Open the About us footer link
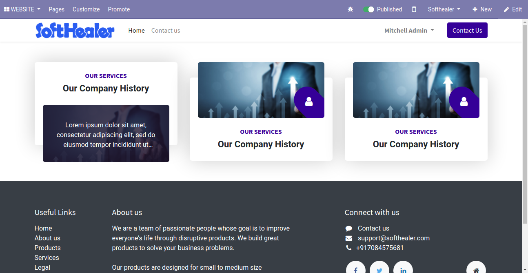Image resolution: width=528 pixels, height=273 pixels. [x=47, y=238]
